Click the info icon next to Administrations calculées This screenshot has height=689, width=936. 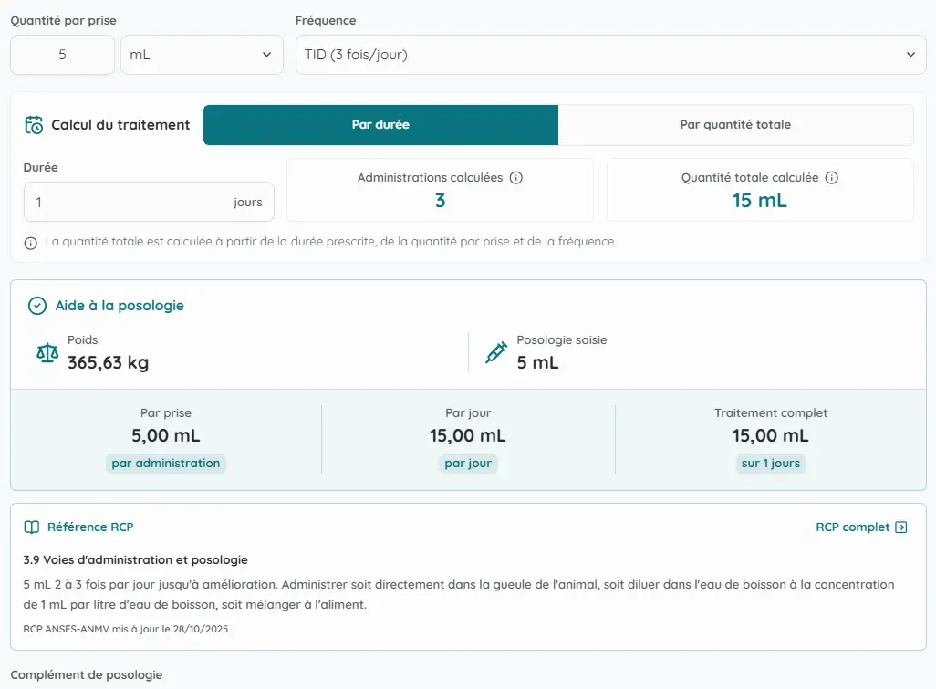(516, 177)
